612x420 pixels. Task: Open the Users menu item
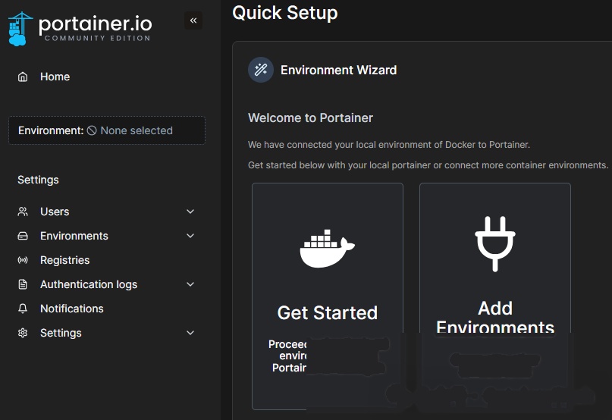tap(55, 212)
